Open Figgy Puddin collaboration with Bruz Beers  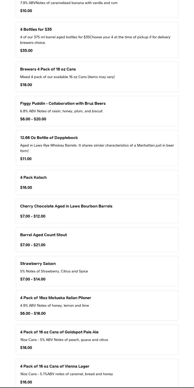pos(63,103)
